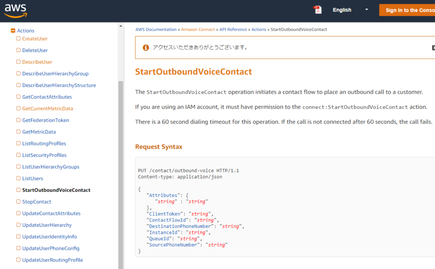
Task: Open GetContactAttributes page
Action: coord(47,97)
